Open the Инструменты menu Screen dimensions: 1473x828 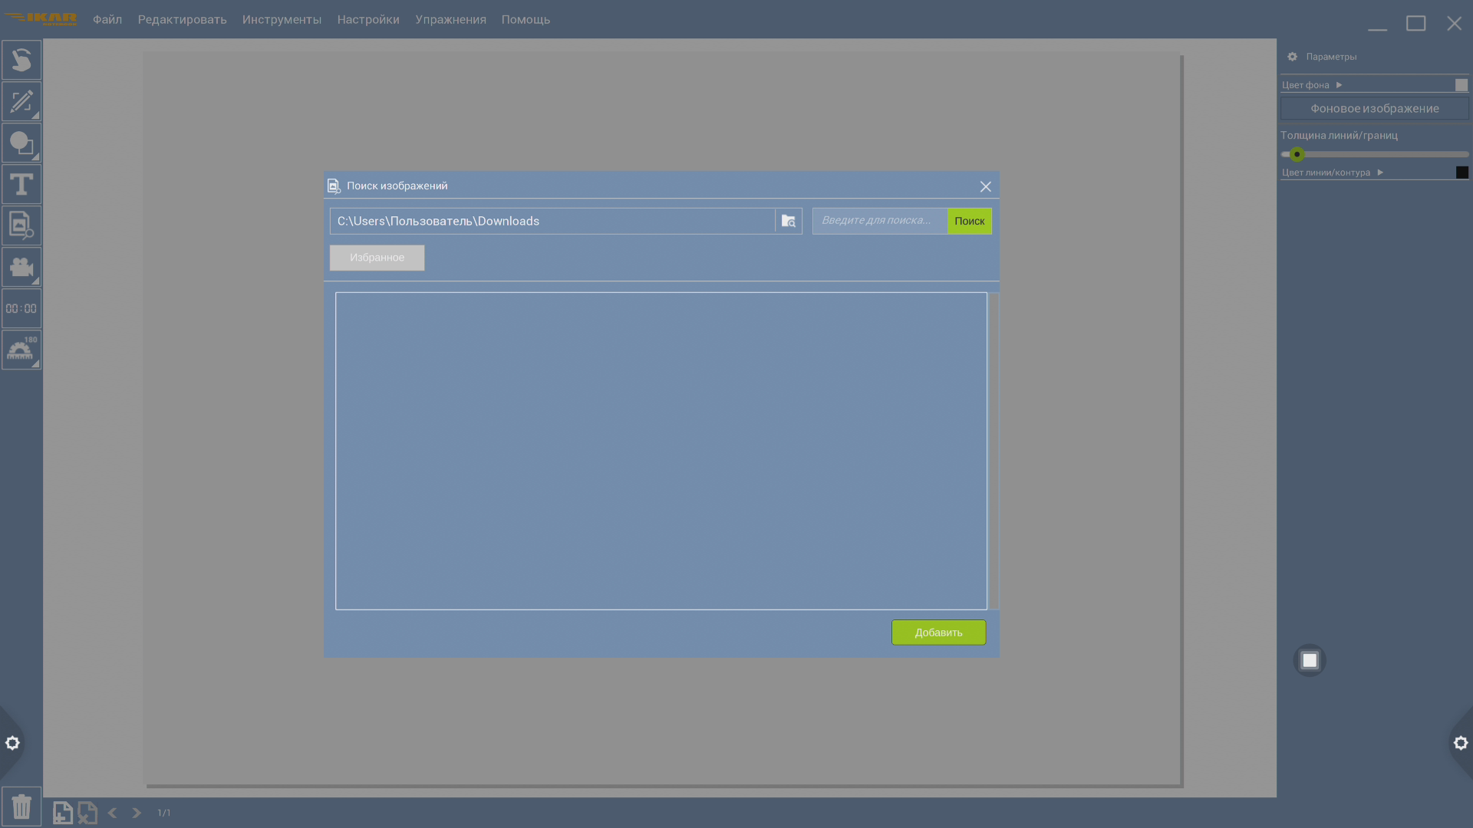point(282,19)
